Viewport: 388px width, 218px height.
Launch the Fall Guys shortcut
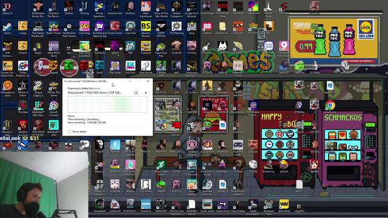pos(130,67)
